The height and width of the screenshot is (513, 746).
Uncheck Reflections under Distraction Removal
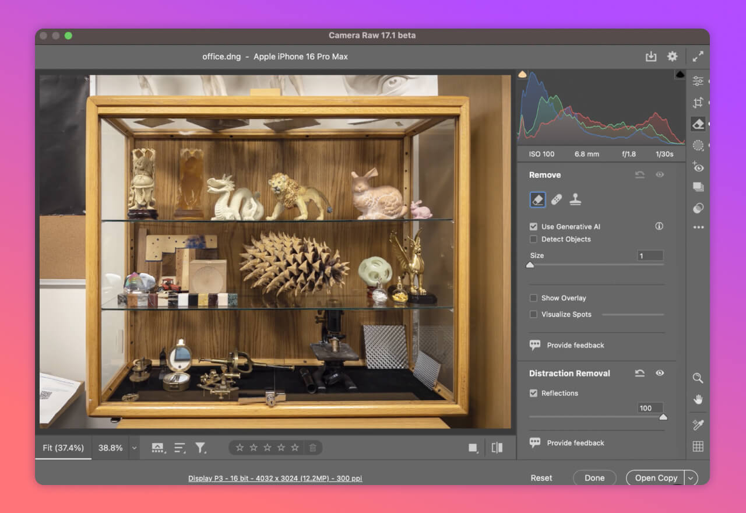pyautogui.click(x=533, y=393)
